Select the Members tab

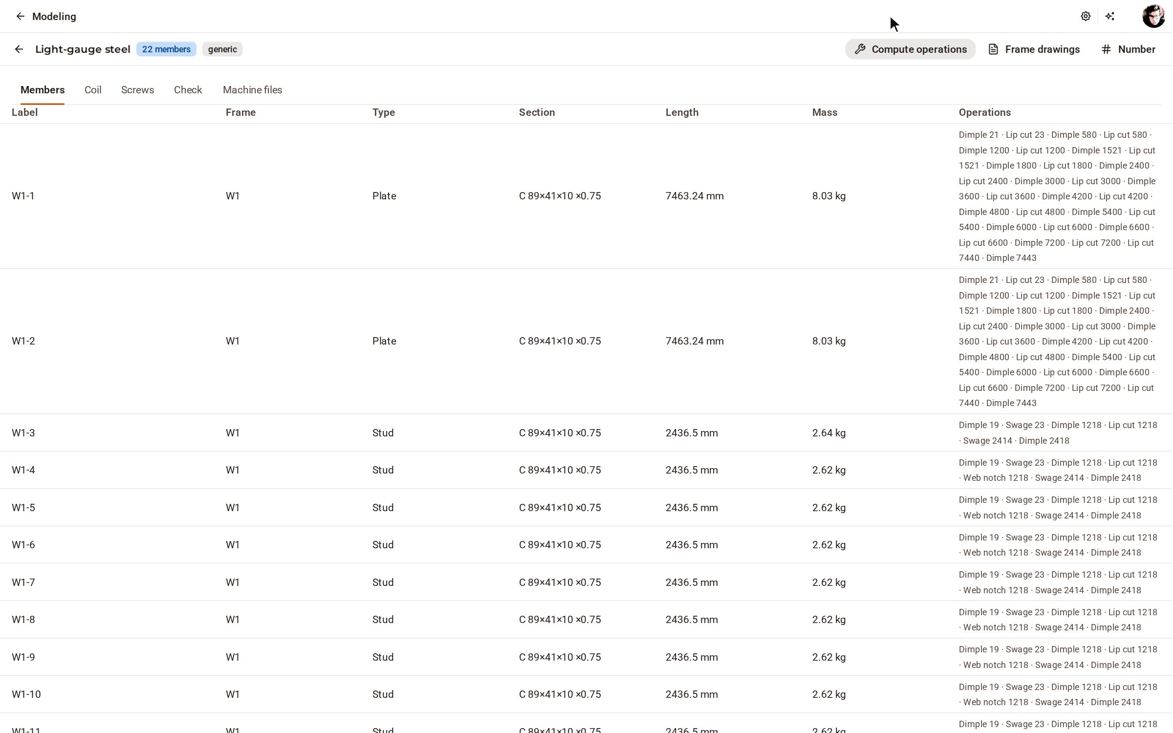click(x=43, y=90)
